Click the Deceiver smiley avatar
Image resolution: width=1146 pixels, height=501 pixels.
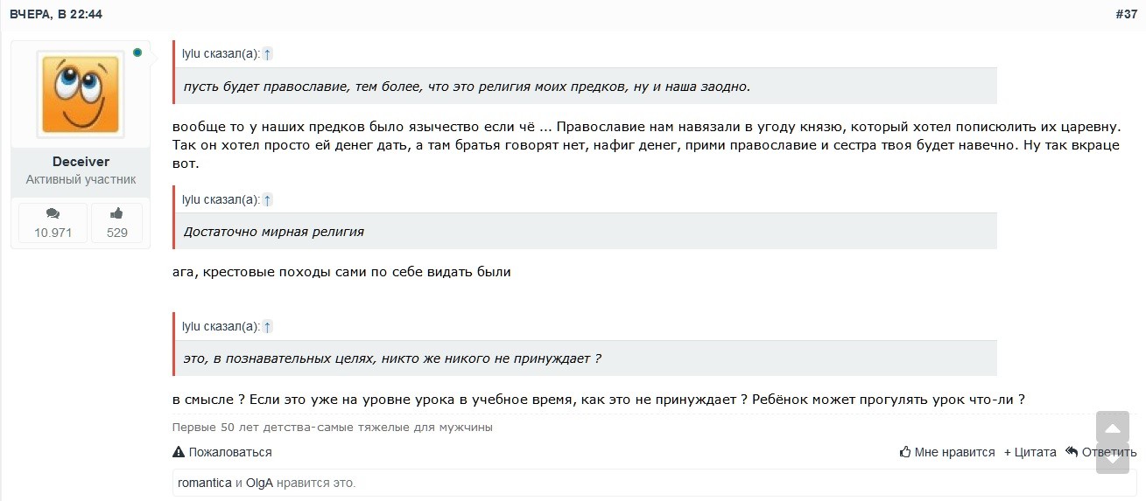tap(80, 94)
